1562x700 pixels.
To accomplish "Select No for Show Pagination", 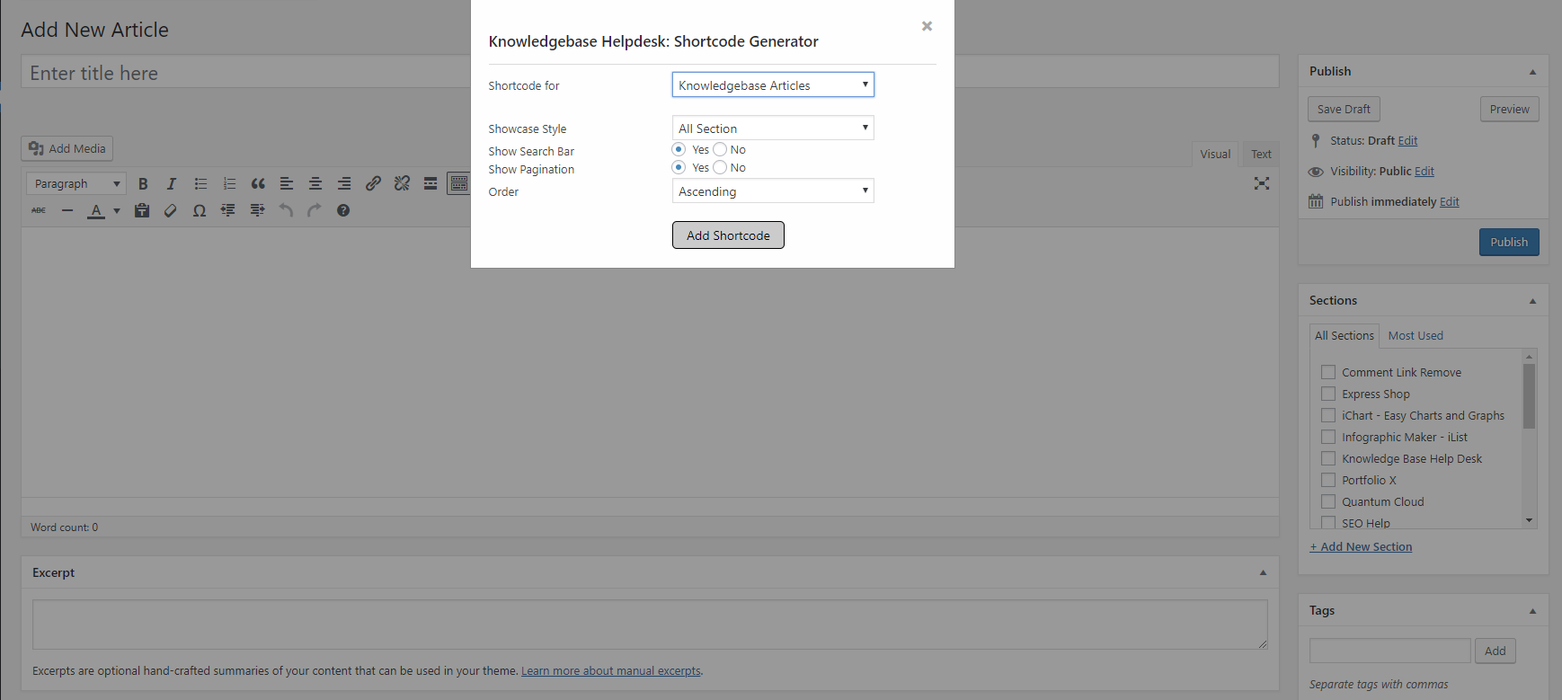I will tap(720, 167).
